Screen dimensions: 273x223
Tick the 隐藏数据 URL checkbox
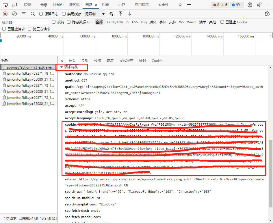tap(69, 22)
